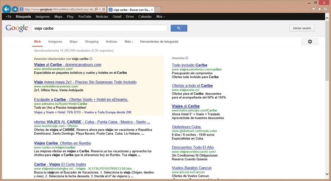Open Play in the black Google bar
Viewport: 331px width, 181px height.
70,16
